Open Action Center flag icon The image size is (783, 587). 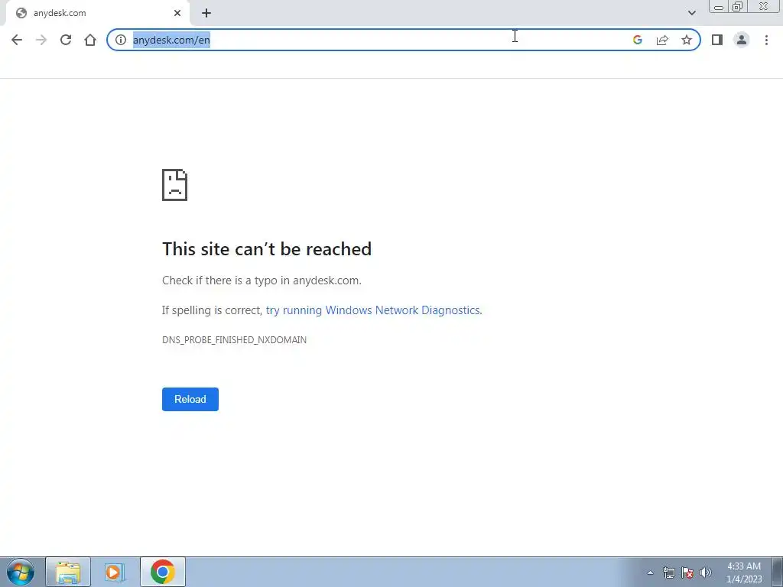[687, 572]
